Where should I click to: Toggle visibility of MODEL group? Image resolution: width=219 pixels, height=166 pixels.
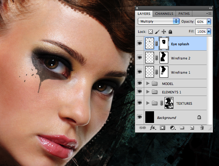click(139, 83)
